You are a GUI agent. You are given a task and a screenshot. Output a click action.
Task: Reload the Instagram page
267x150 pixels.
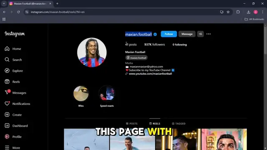coord(18,12)
